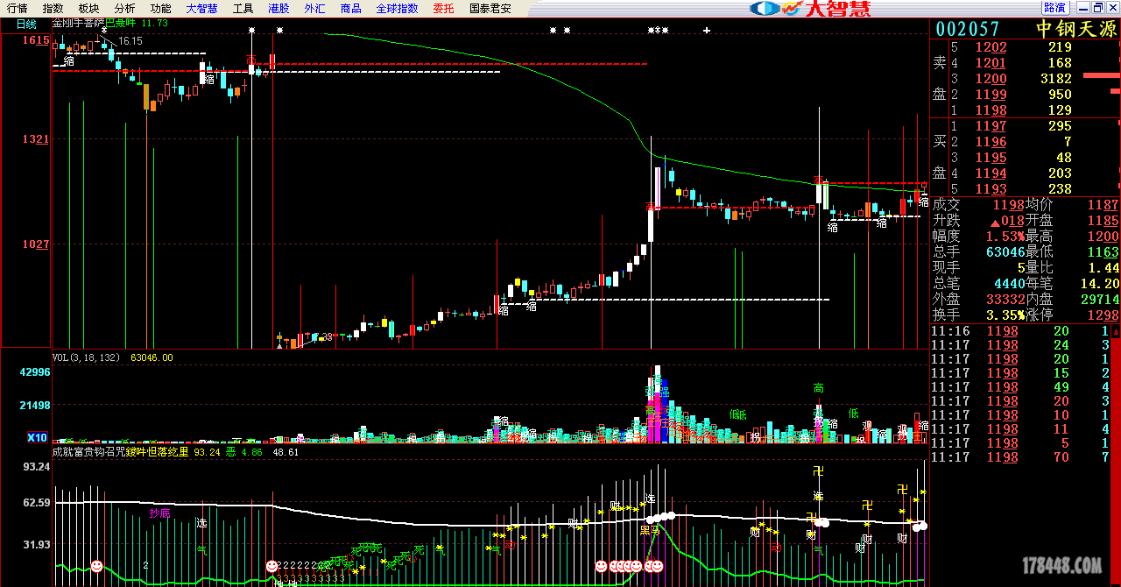Viewport: 1121px width, 587px height.
Task: Open the 功能 menu
Action: 160,9
